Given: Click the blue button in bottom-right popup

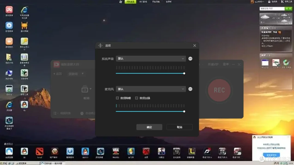Looking at the screenshot, I should (x=271, y=155).
